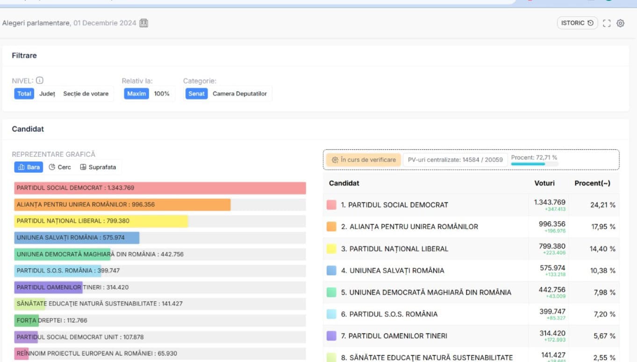Click the PARTIDUL NAȚIONAL LIBERAL 799.380 bar
Image resolution: width=637 pixels, height=362 pixels.
(x=160, y=221)
